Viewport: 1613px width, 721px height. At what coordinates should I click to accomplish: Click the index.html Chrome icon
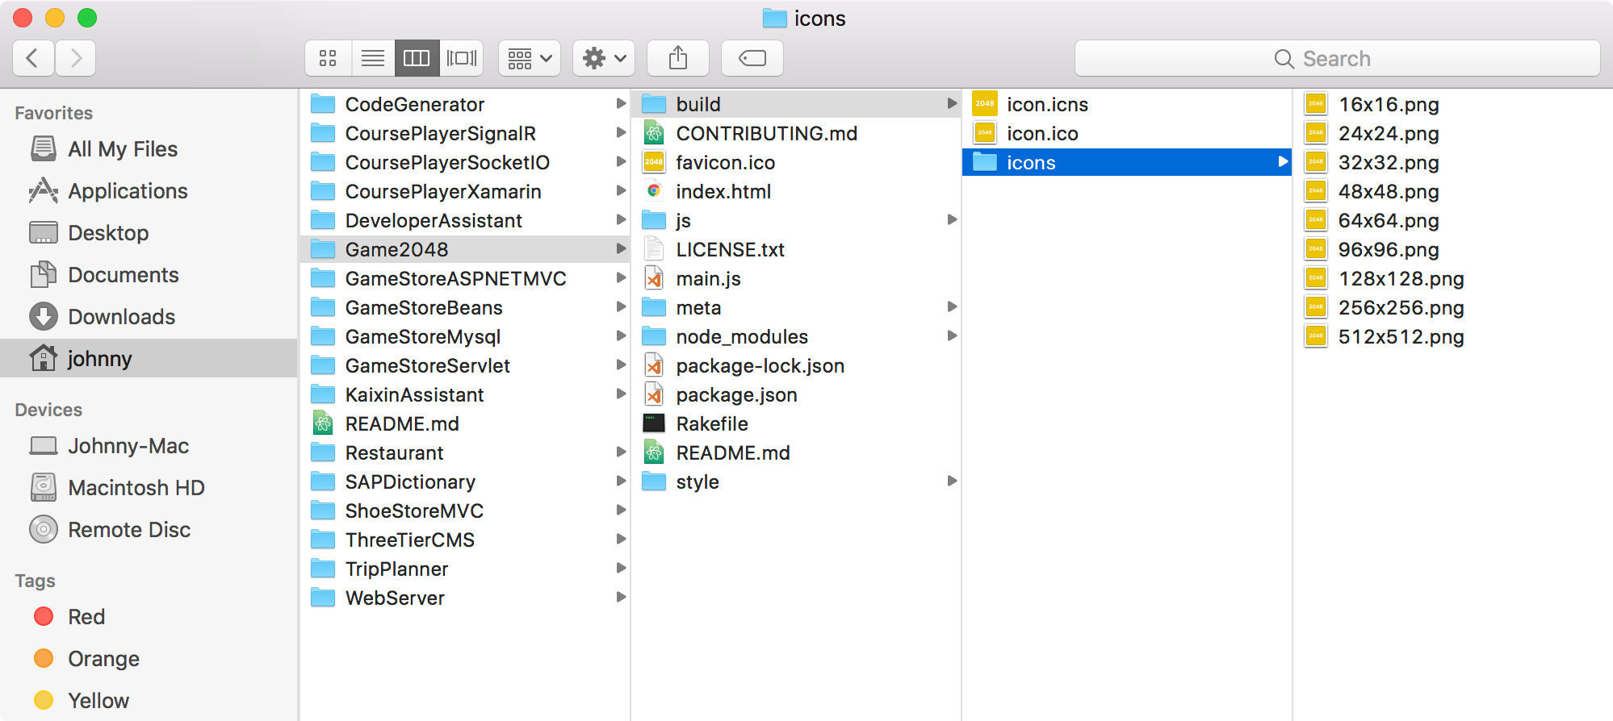[x=654, y=191]
